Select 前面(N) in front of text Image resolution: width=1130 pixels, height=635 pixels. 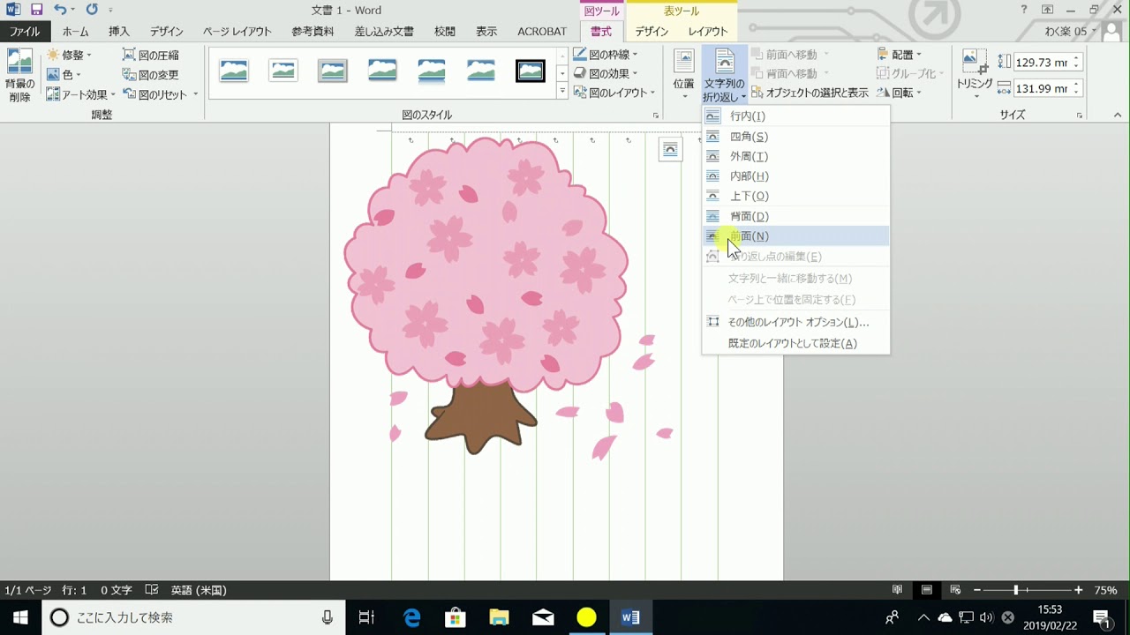tap(795, 235)
